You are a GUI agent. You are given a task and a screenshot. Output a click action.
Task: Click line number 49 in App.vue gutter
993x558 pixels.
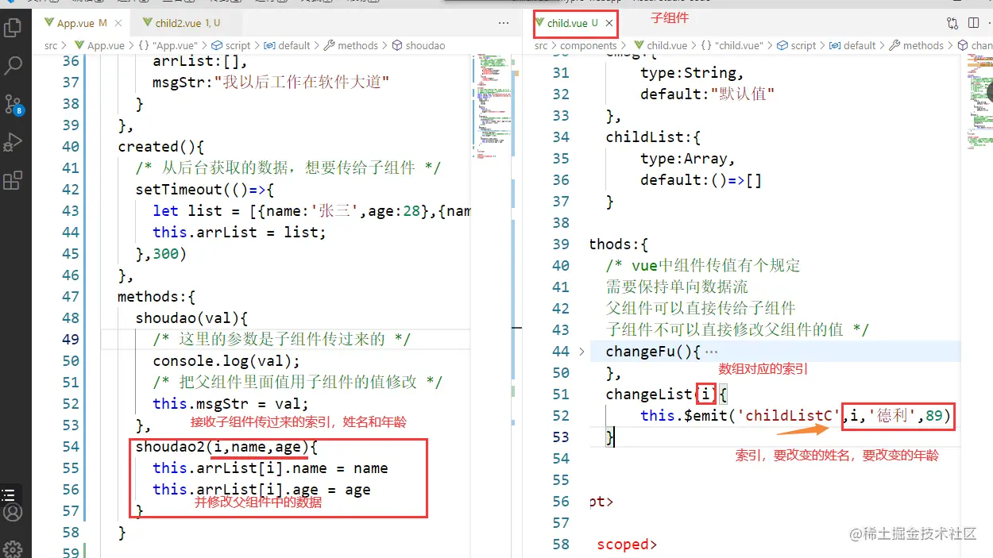point(71,339)
